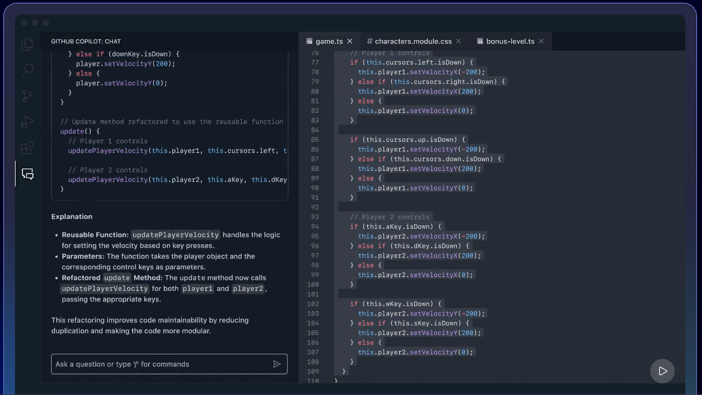Screen dimensions: 702x395
Task: Close the game.ts tab
Action: coord(350,41)
